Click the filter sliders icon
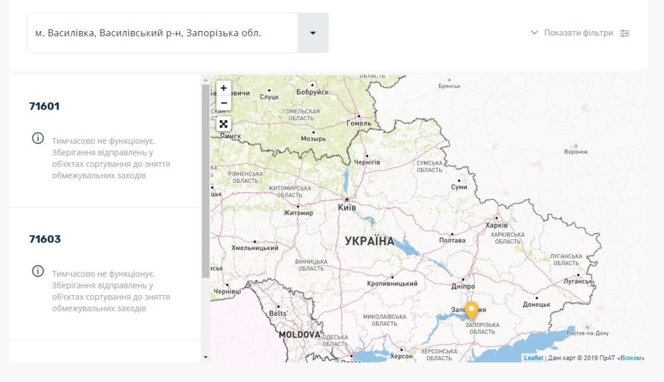Viewport: 664px width, 382px height. click(624, 33)
